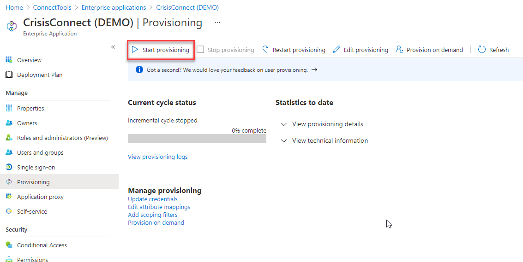
Task: Click the incremental cycle progress bar
Action: click(x=197, y=139)
